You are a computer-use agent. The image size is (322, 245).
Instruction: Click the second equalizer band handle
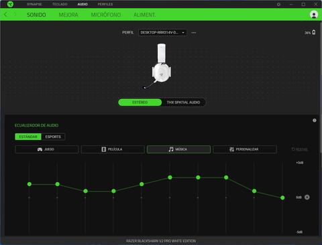[x=58, y=184]
